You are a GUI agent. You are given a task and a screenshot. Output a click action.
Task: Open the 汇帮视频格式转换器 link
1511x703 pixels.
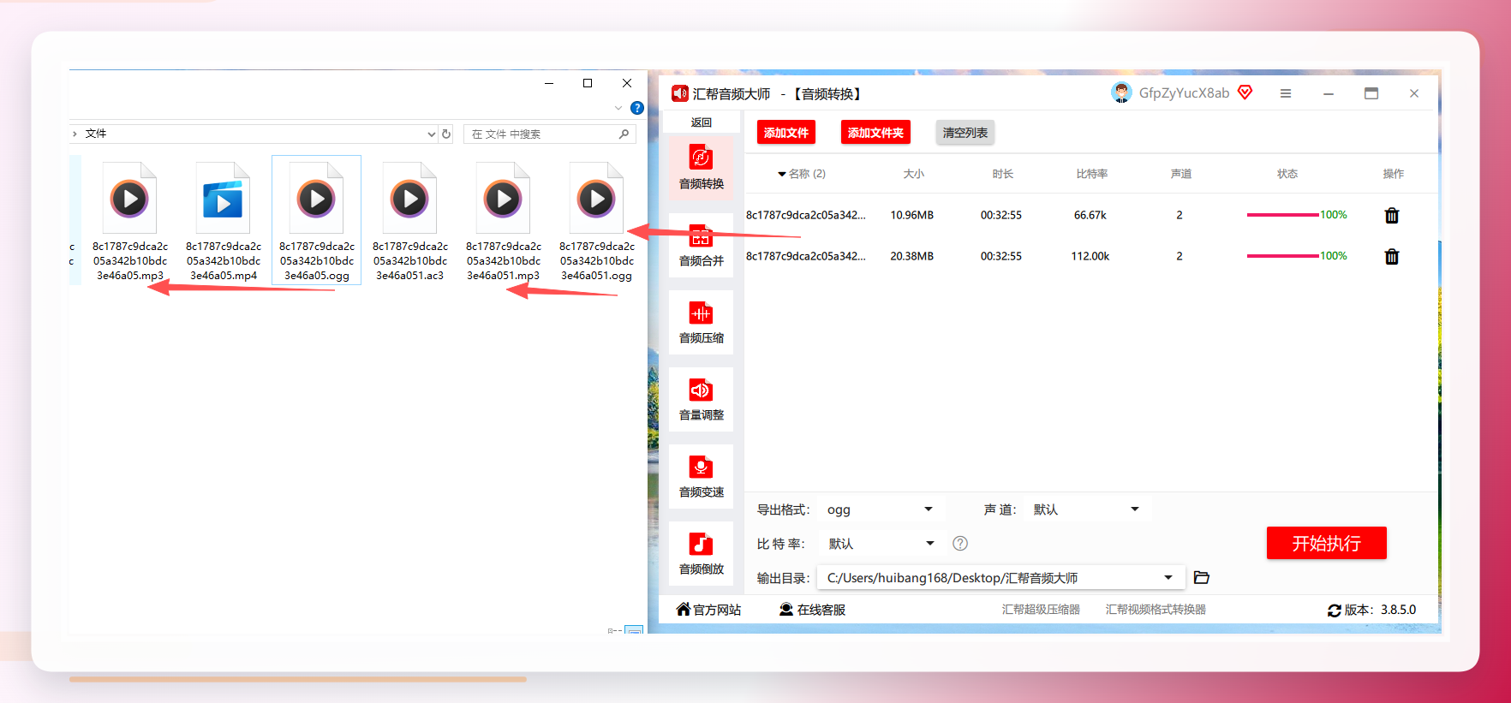coord(1156,610)
